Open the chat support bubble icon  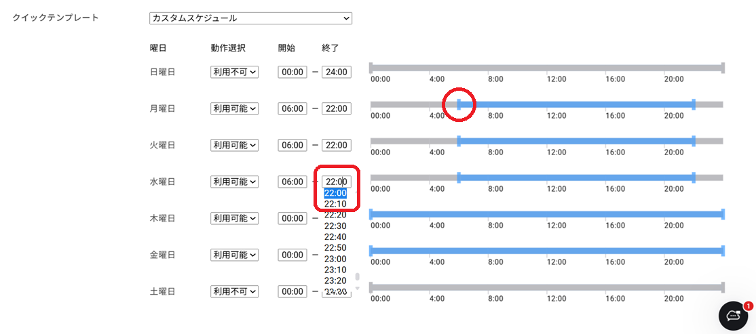[733, 316]
